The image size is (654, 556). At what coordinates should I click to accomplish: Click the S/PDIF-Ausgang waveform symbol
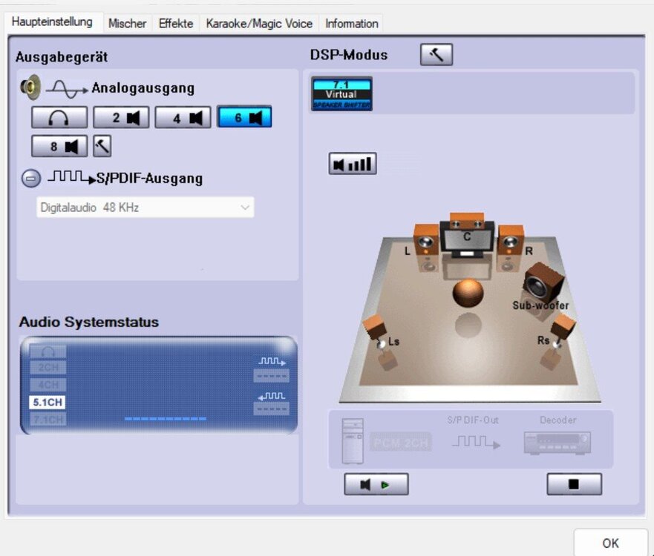pos(71,177)
